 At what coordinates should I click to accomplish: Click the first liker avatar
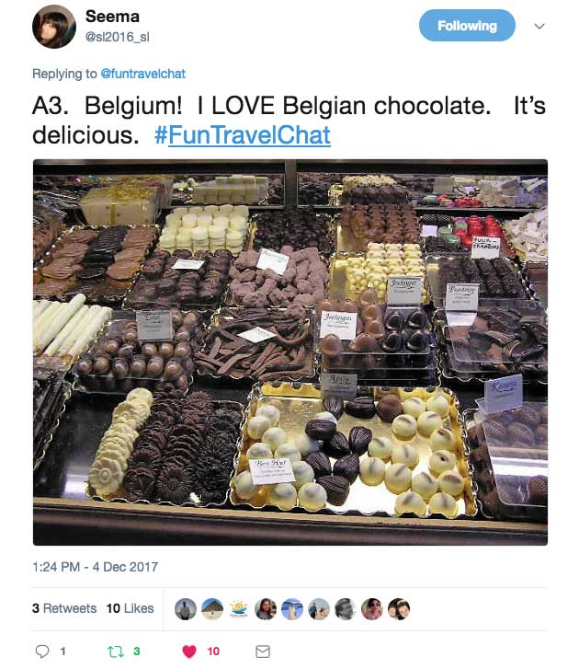tap(186, 609)
